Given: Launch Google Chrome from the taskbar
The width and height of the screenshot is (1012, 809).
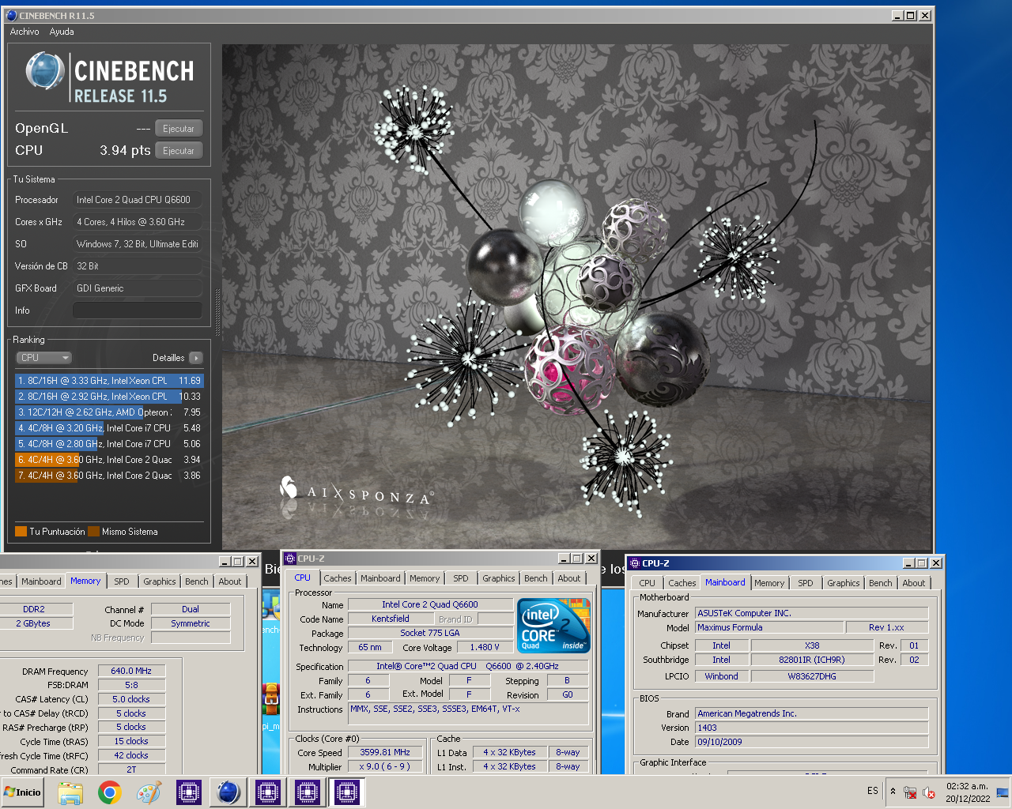Looking at the screenshot, I should 109,792.
